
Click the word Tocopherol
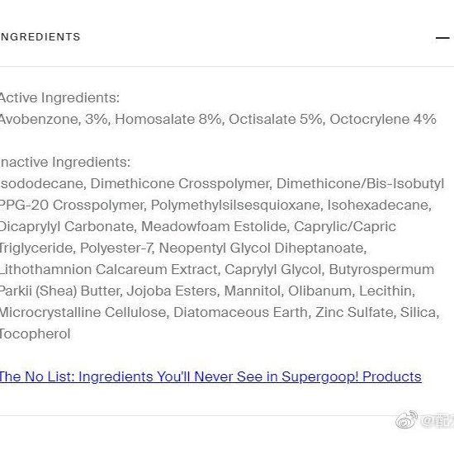pyautogui.click(x=35, y=334)
